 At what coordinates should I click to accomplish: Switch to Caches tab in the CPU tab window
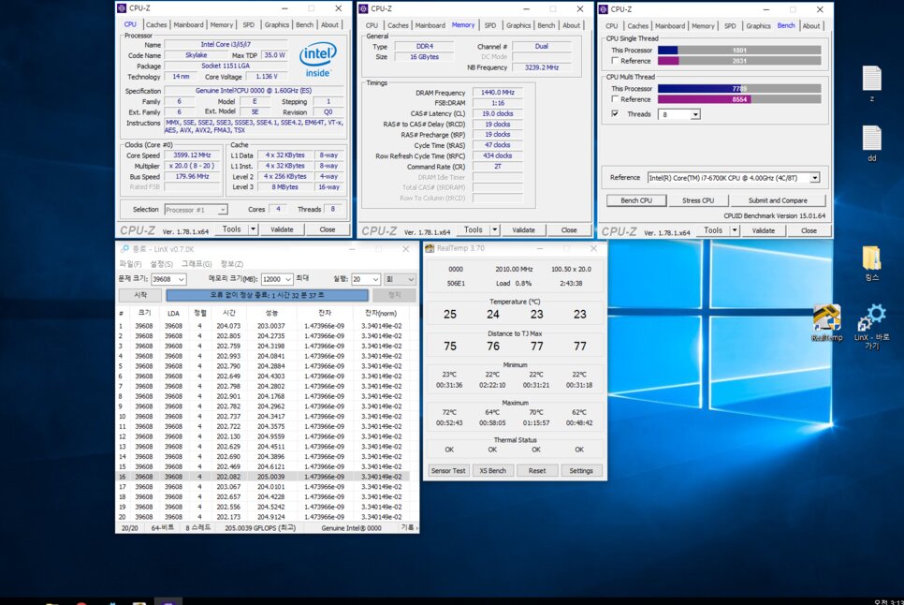155,24
